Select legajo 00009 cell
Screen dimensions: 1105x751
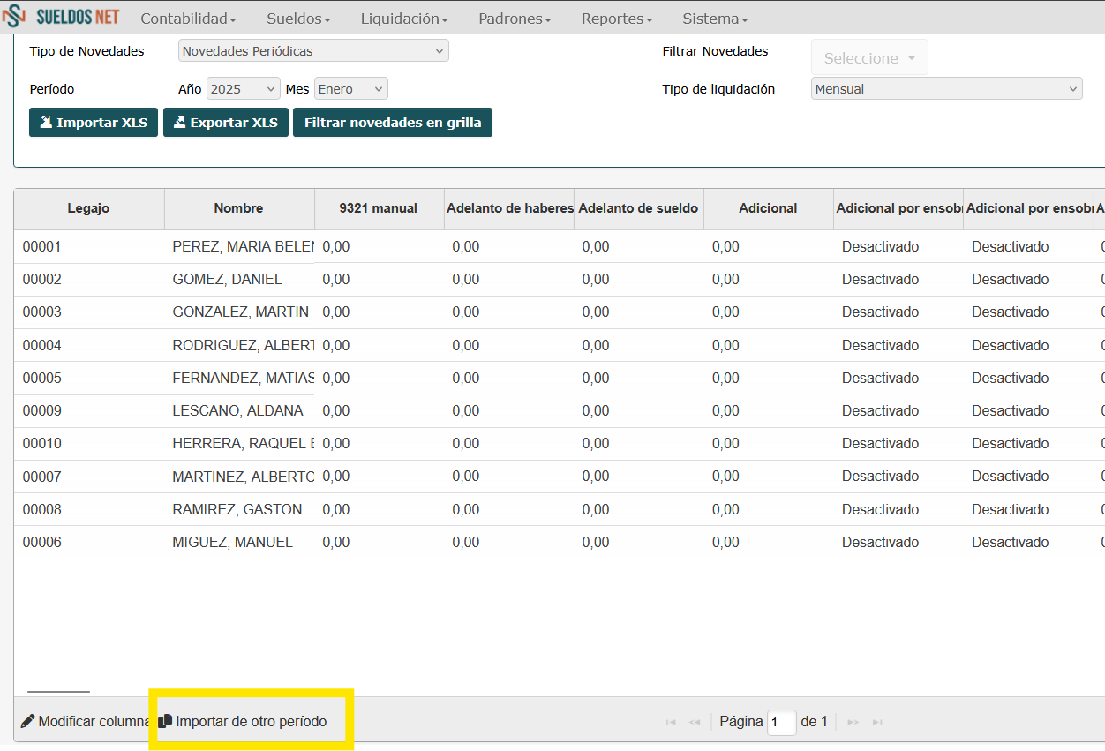[89, 411]
